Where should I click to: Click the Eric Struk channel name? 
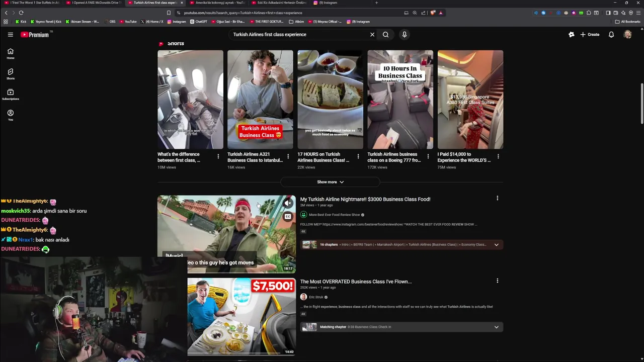point(316,297)
